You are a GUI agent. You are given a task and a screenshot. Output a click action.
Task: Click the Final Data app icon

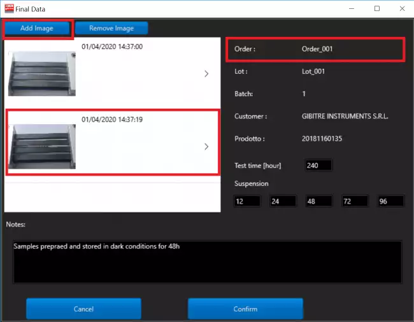click(x=9, y=9)
